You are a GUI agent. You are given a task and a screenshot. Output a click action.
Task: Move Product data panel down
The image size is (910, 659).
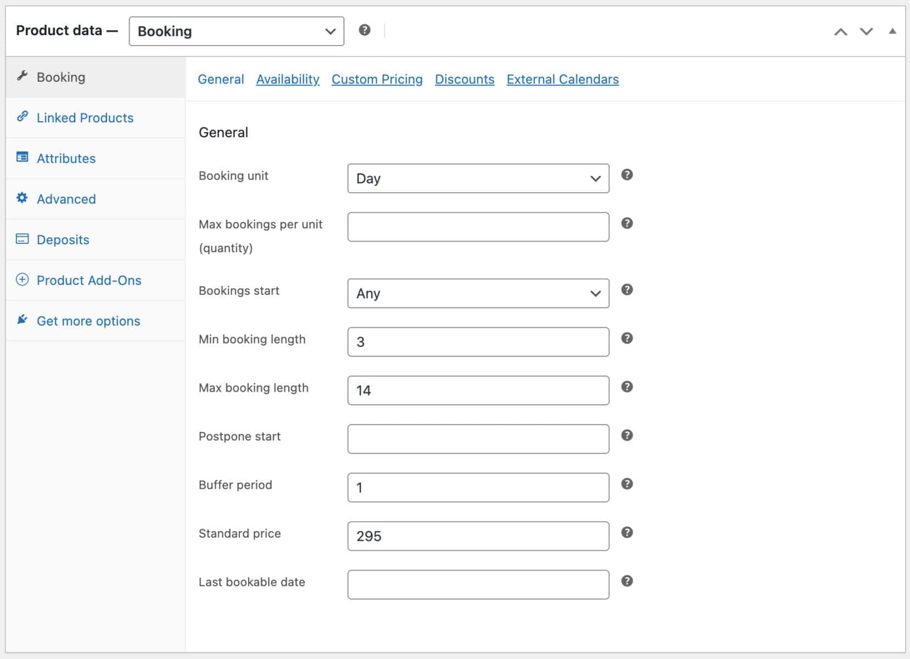(866, 32)
